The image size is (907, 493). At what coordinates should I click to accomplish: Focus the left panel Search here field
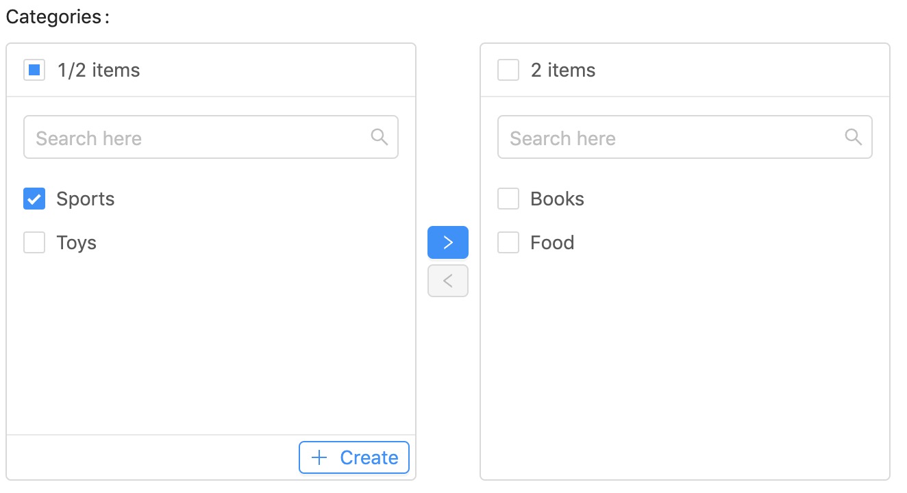tap(211, 137)
